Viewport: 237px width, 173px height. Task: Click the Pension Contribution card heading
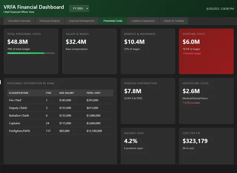(x=140, y=83)
